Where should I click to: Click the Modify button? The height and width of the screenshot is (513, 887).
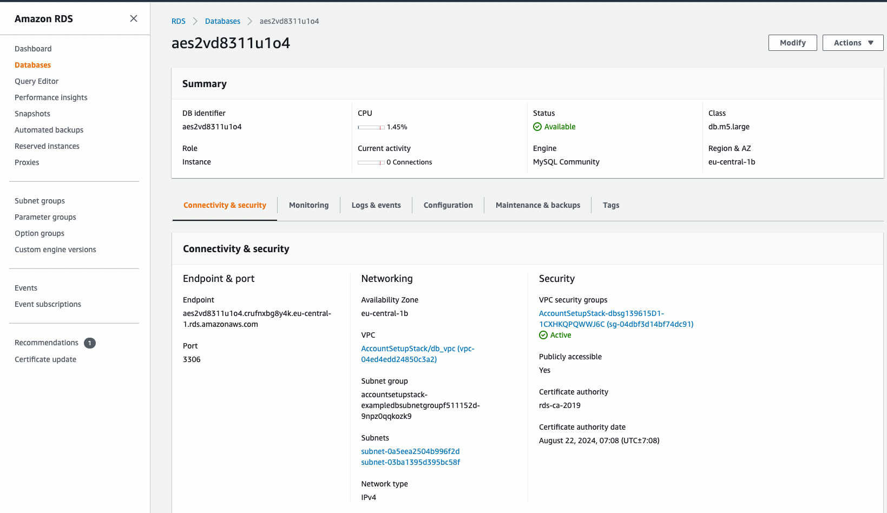tap(793, 43)
